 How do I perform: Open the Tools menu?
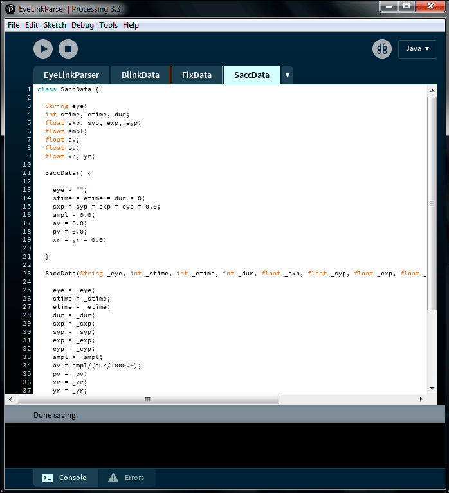(x=108, y=25)
